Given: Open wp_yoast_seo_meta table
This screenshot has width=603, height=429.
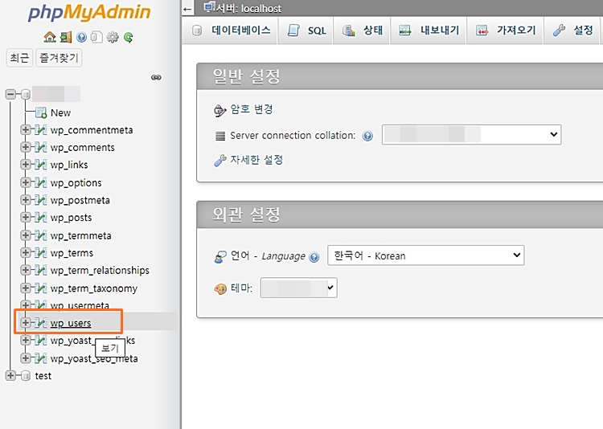Looking at the screenshot, I should point(94,358).
